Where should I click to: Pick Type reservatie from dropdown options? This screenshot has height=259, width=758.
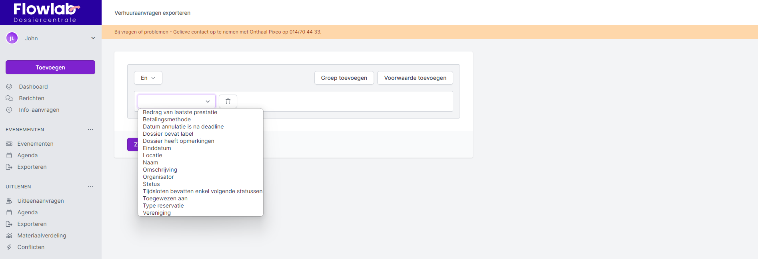pyautogui.click(x=163, y=206)
